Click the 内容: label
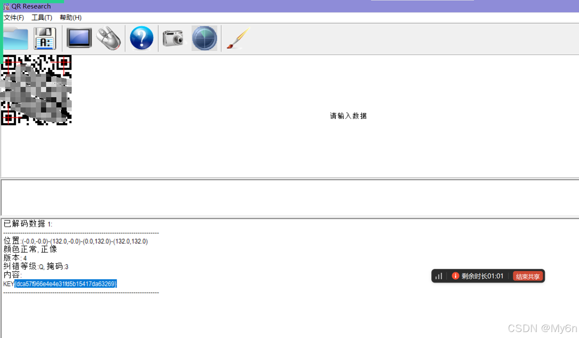579x338 pixels. click(12, 275)
